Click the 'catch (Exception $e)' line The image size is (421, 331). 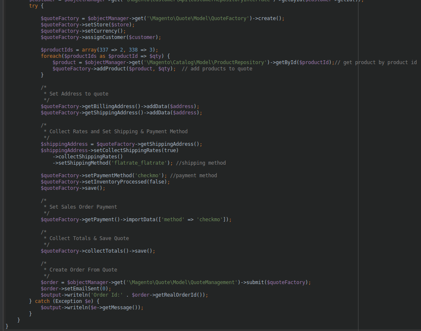64,301
